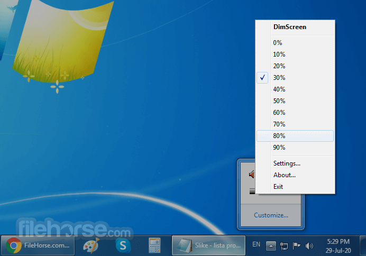Choose the 40% dimming level
This screenshot has height=256, width=366.
(295, 89)
